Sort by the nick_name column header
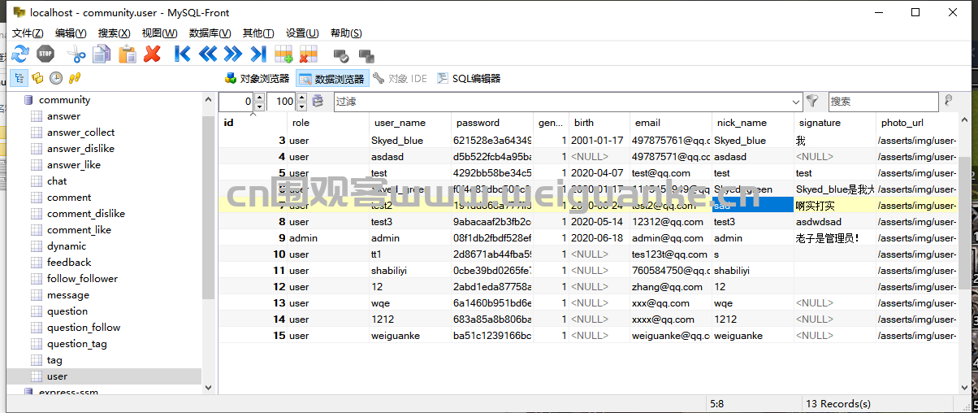Viewport: 978px width, 413px height. pyautogui.click(x=753, y=123)
